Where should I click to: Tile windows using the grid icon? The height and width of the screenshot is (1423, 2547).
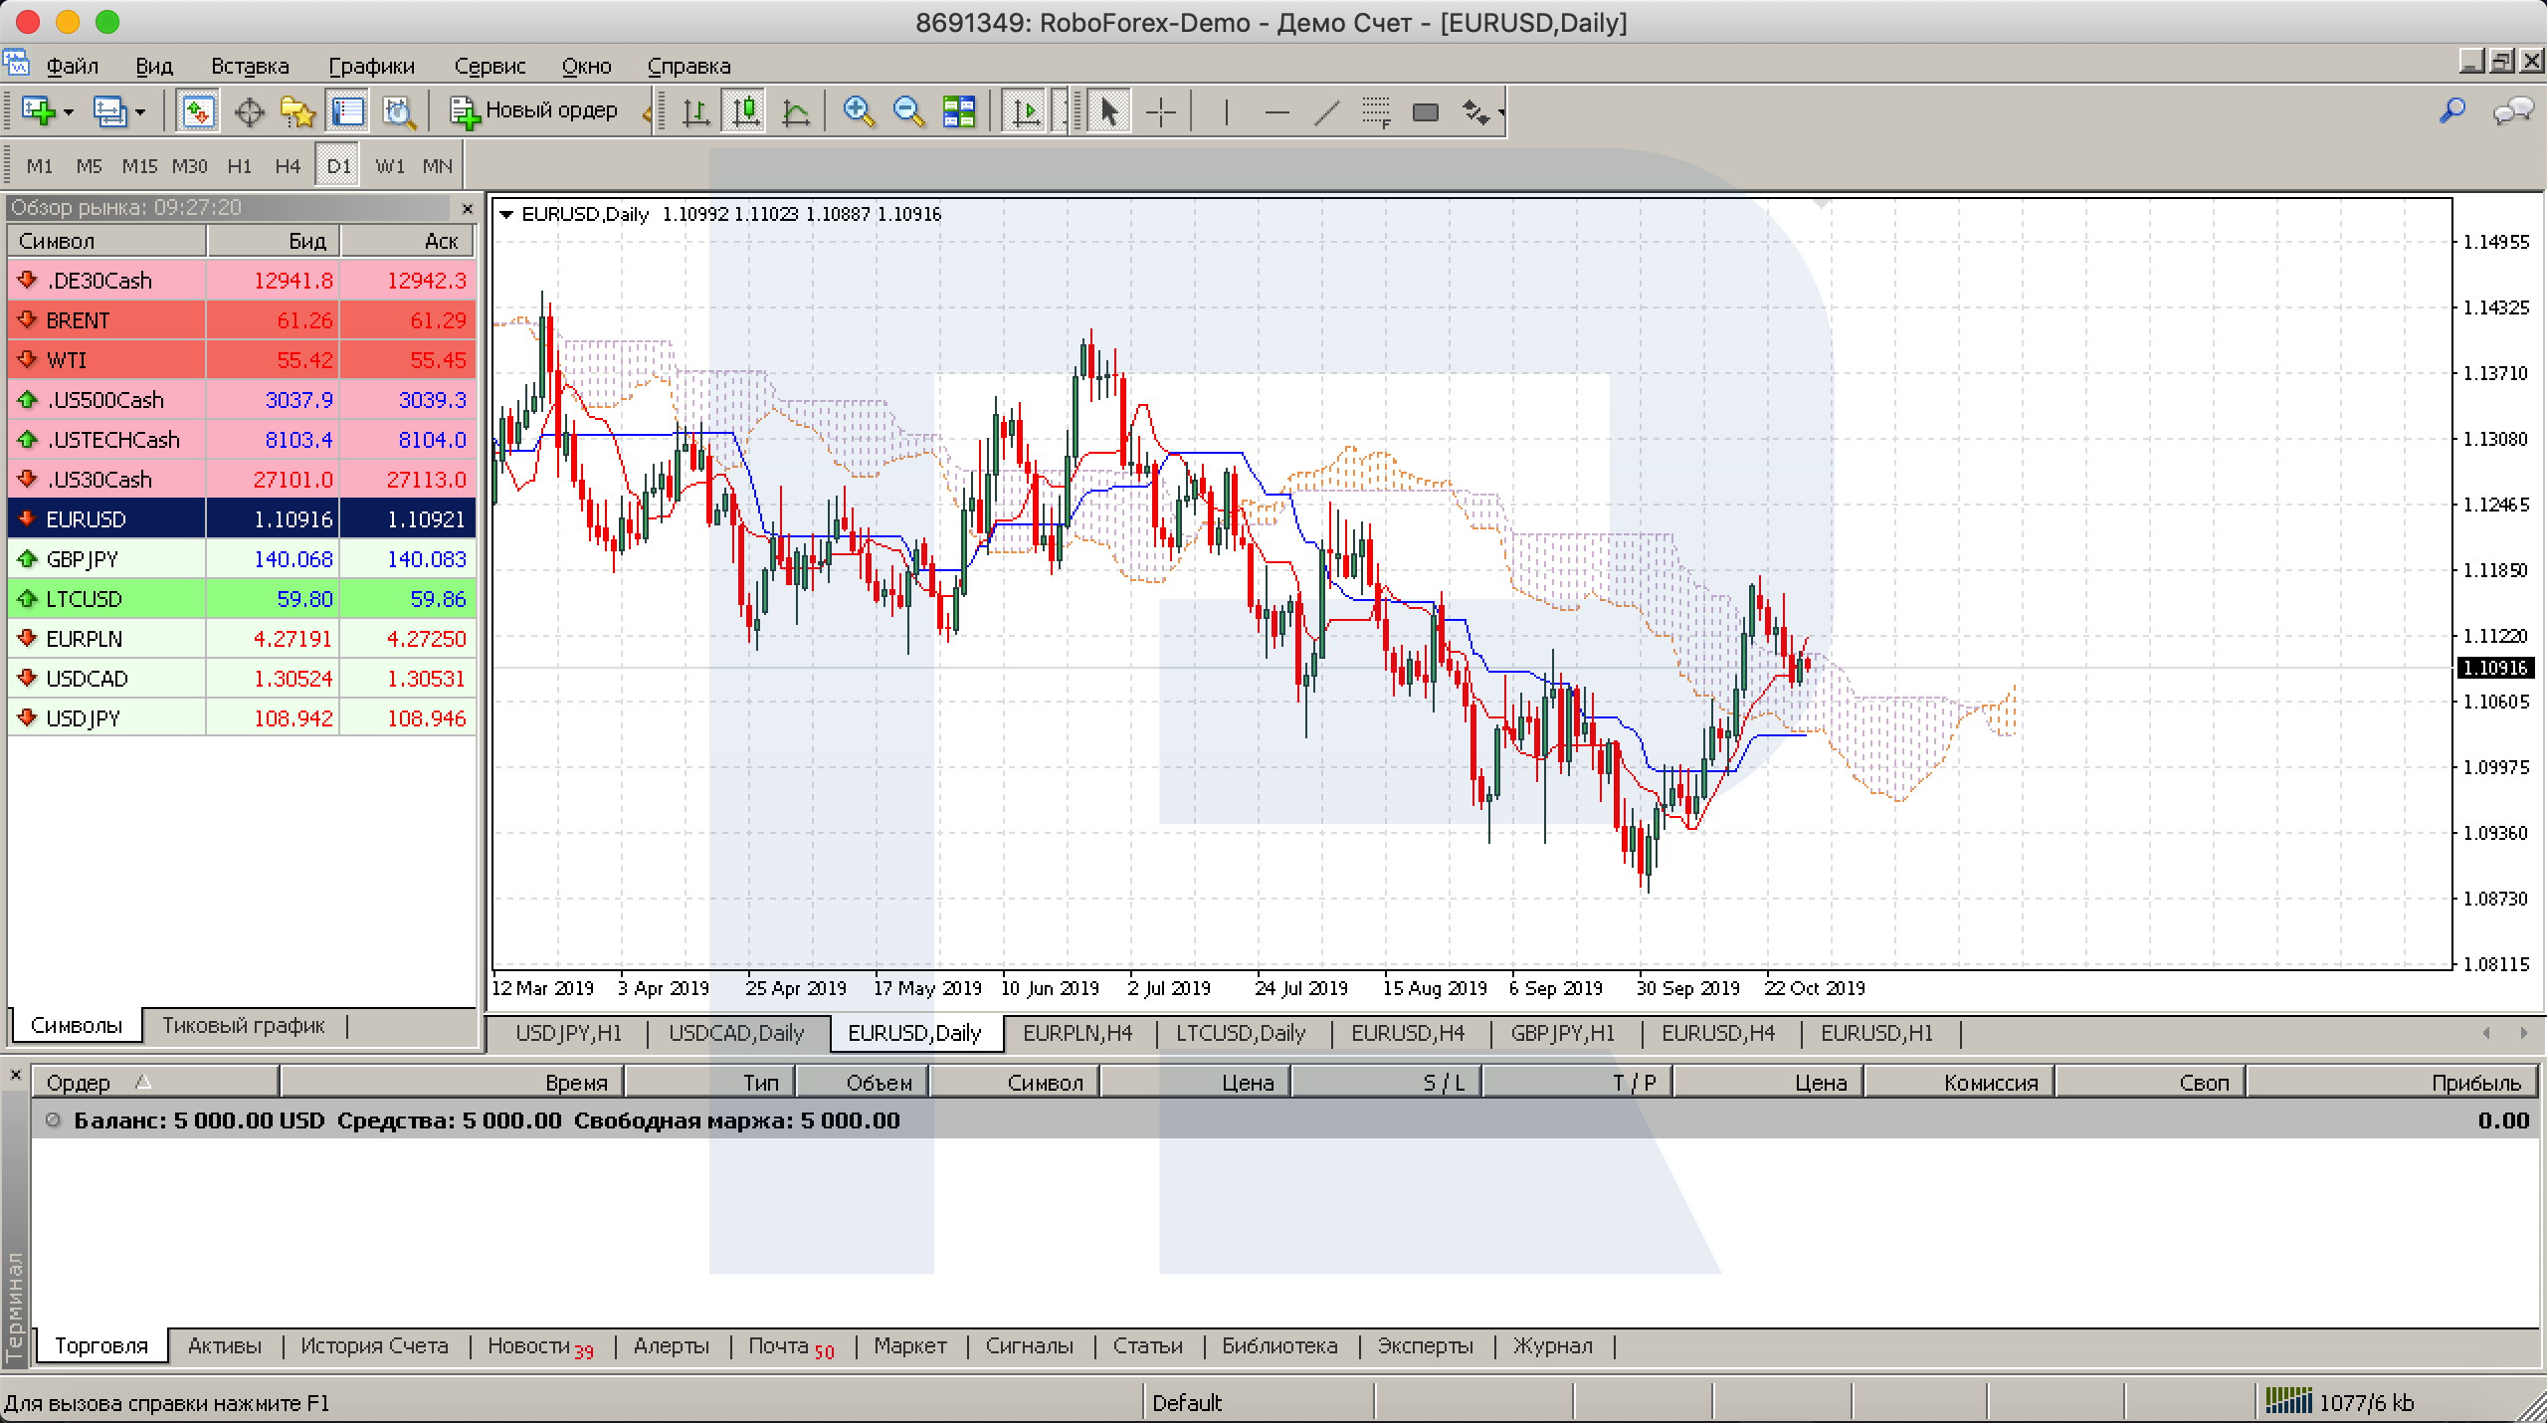coord(959,111)
